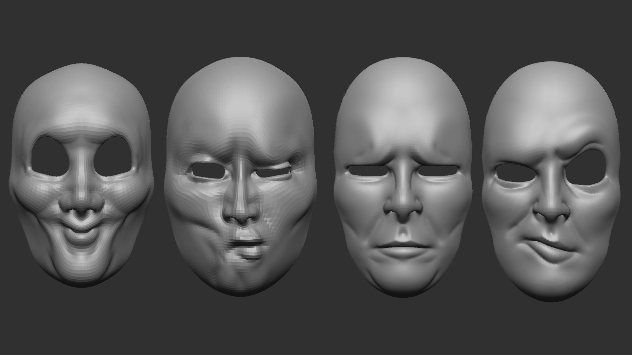Click the nose of the sad frowning mask
The width and height of the screenshot is (632, 355).
(x=403, y=207)
